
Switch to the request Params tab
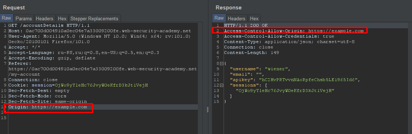click(x=23, y=18)
